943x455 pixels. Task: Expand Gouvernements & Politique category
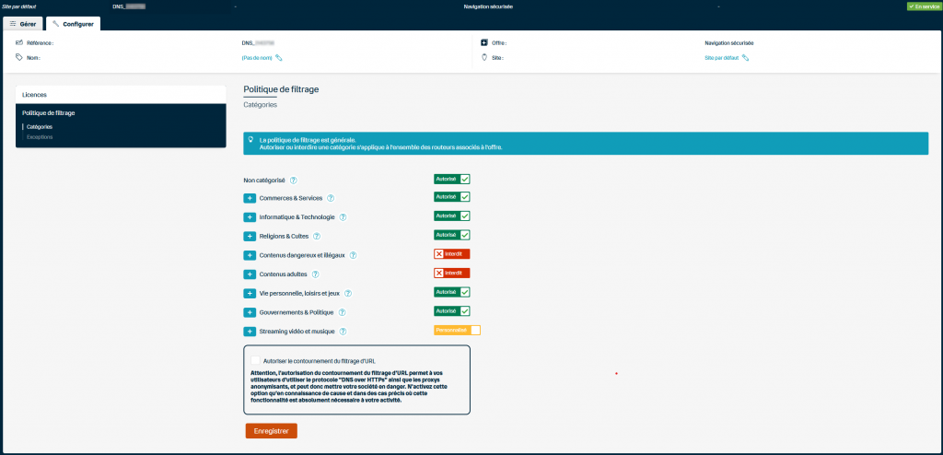click(250, 312)
